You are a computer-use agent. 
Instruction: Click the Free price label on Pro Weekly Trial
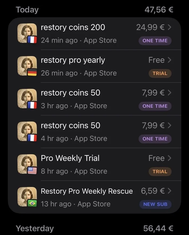click(157, 158)
